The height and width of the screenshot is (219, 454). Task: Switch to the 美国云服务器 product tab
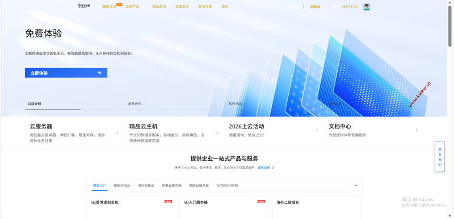[x=199, y=185]
